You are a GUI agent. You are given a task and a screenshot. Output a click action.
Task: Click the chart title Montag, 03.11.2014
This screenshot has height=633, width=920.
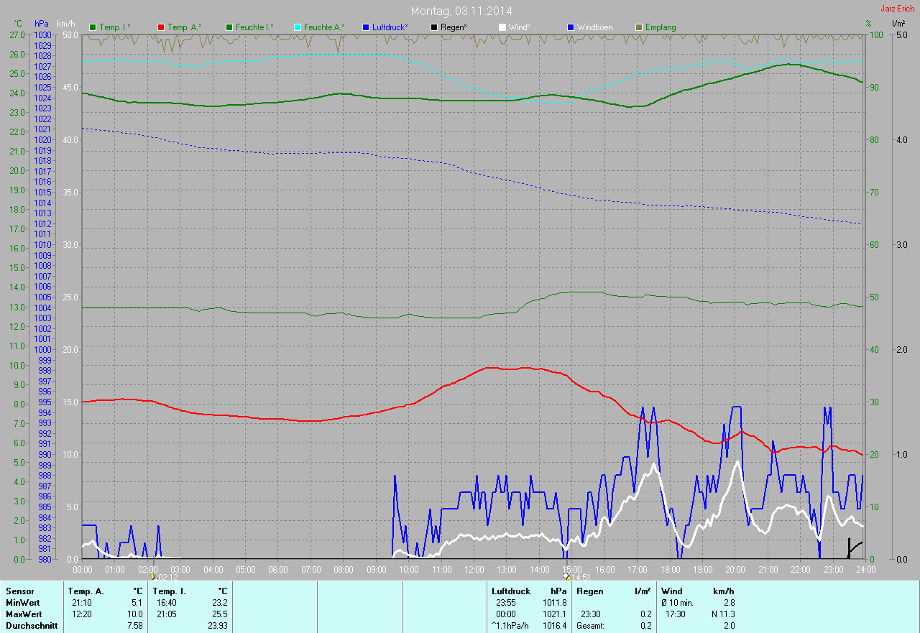[459, 11]
